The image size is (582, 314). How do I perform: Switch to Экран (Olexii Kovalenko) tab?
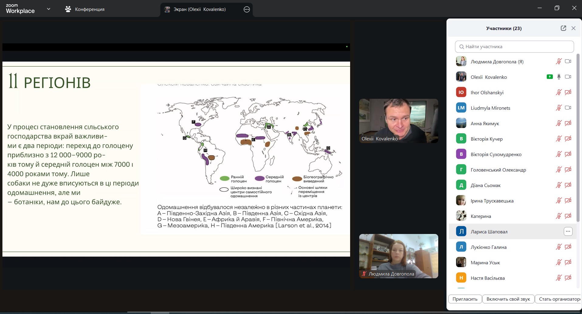pos(199,9)
